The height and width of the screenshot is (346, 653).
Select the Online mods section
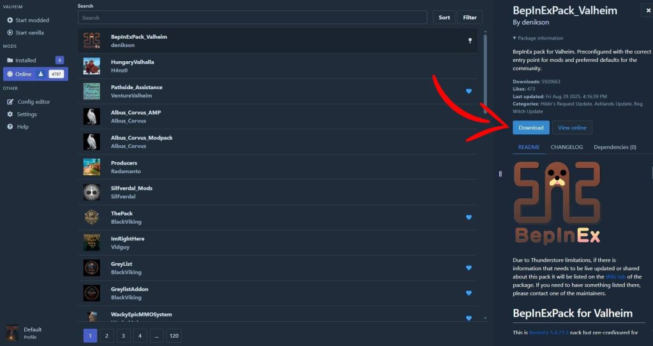[36, 74]
